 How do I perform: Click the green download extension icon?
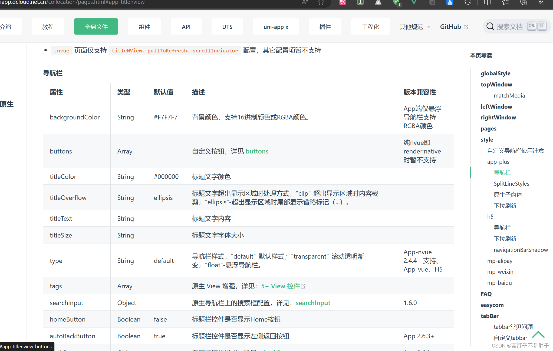pyautogui.click(x=360, y=2)
